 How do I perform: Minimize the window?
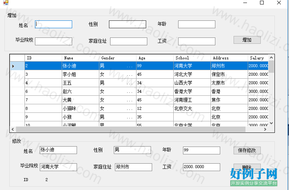245,3
